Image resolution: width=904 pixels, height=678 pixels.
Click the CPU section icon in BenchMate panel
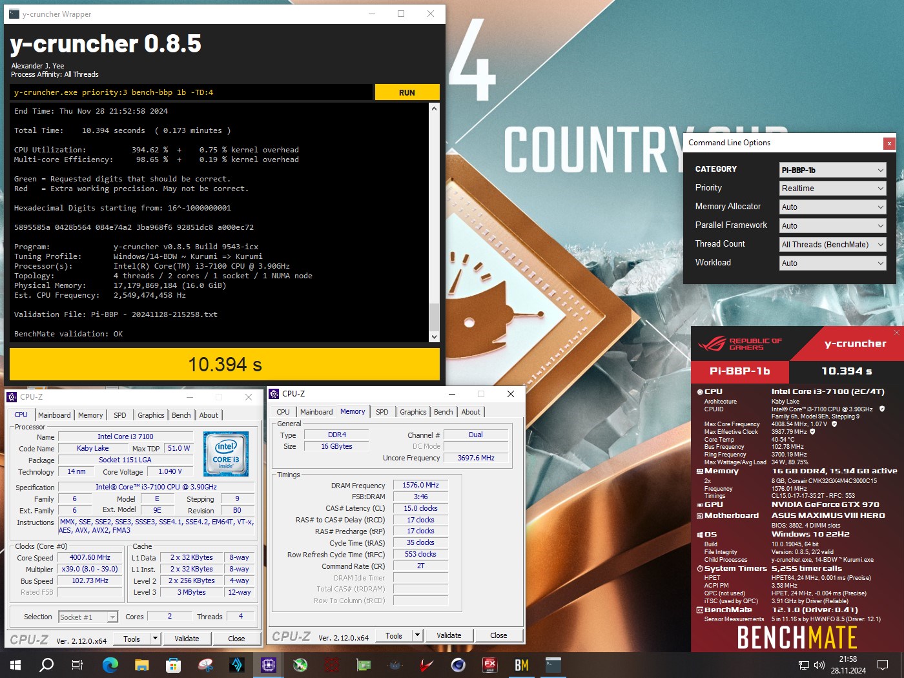tap(700, 392)
